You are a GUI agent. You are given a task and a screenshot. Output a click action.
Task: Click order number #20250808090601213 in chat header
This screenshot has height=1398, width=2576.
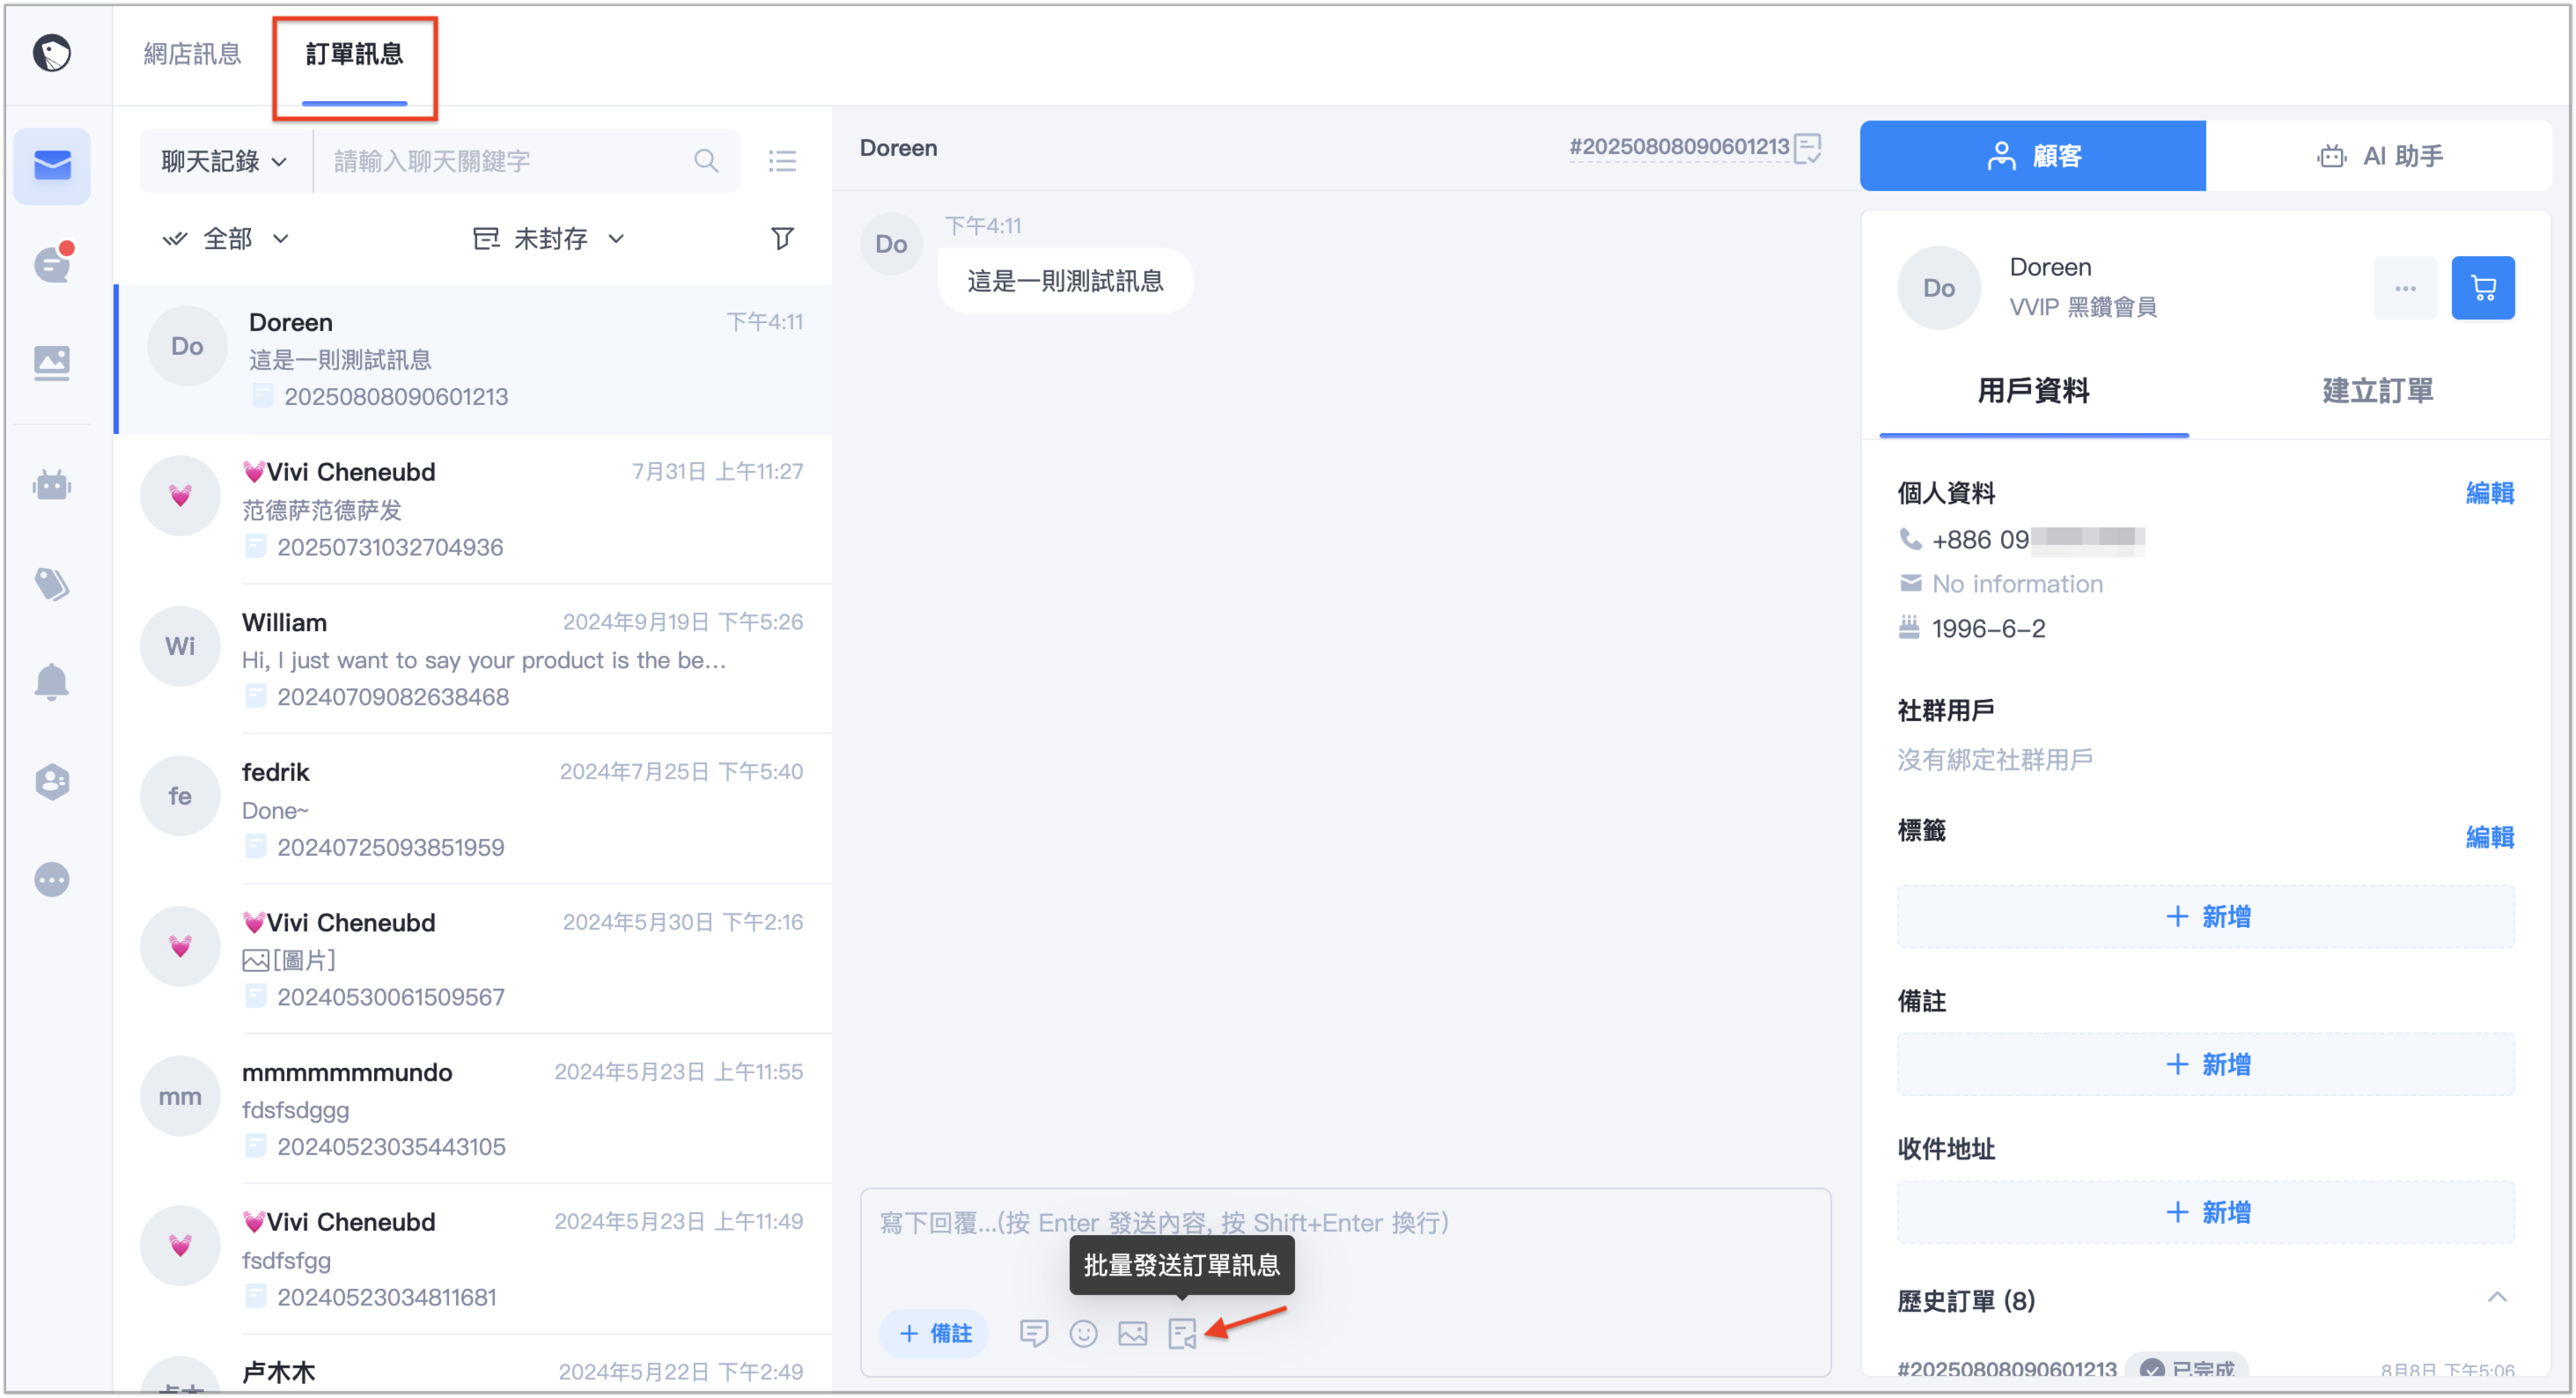tap(1679, 147)
